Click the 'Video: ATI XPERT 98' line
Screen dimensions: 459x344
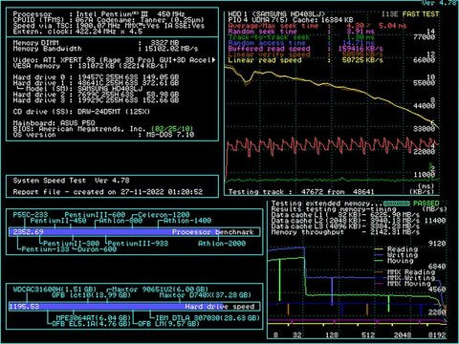[x=114, y=60]
